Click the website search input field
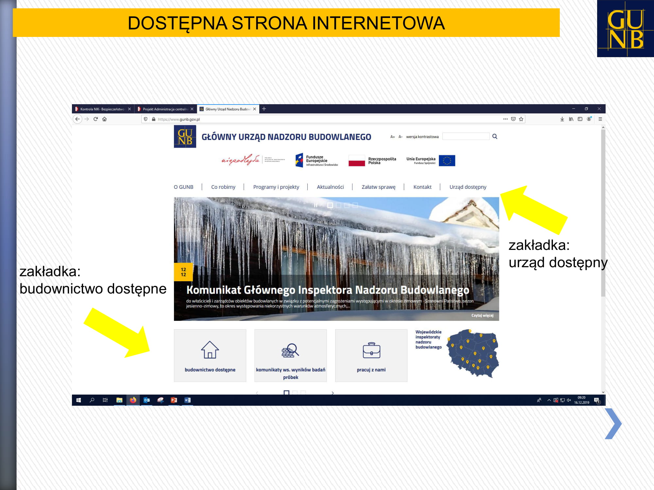Image resolution: width=654 pixels, height=490 pixels. pyautogui.click(x=466, y=137)
